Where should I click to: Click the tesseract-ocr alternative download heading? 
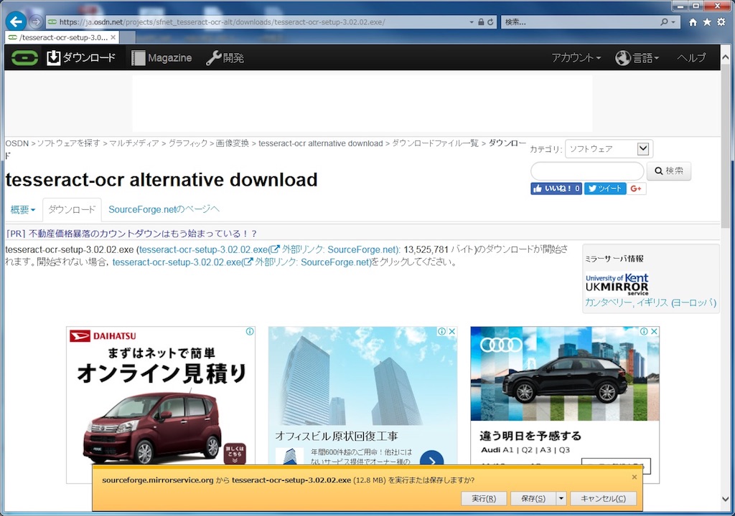coord(161,180)
